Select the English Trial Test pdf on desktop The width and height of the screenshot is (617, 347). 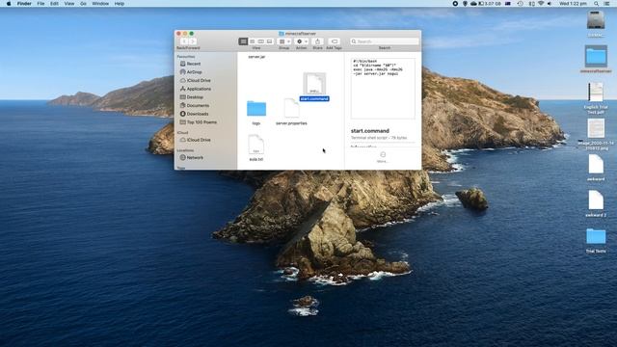pyautogui.click(x=596, y=93)
